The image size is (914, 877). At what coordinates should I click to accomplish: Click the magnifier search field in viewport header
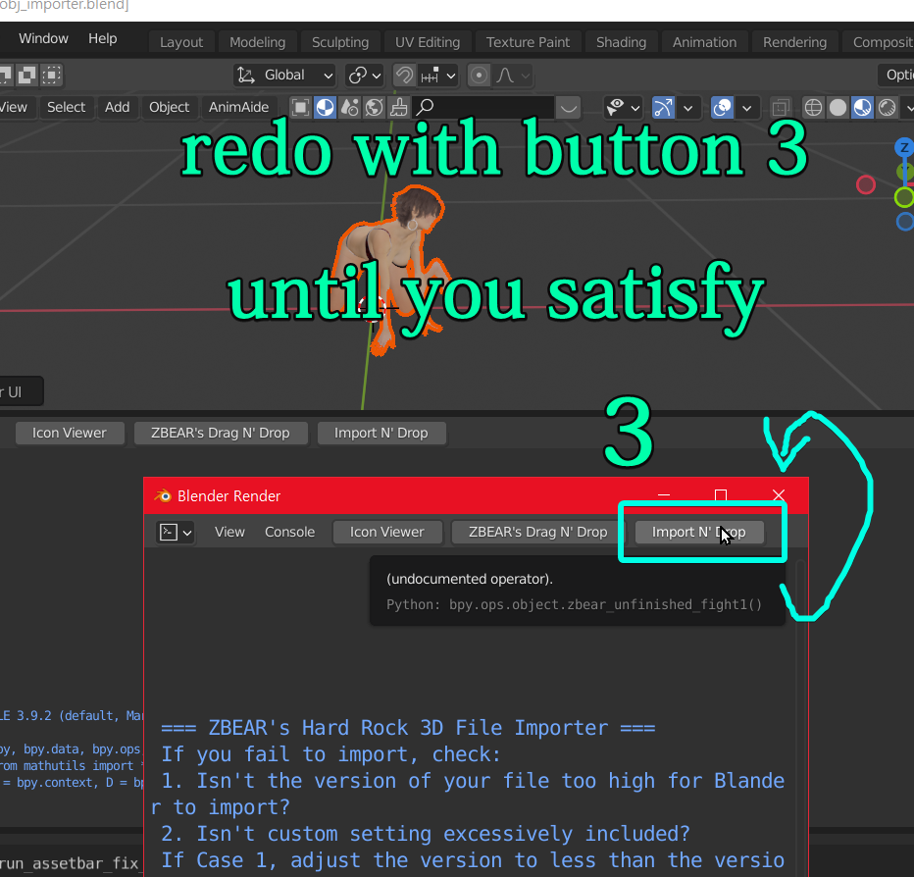pyautogui.click(x=483, y=107)
